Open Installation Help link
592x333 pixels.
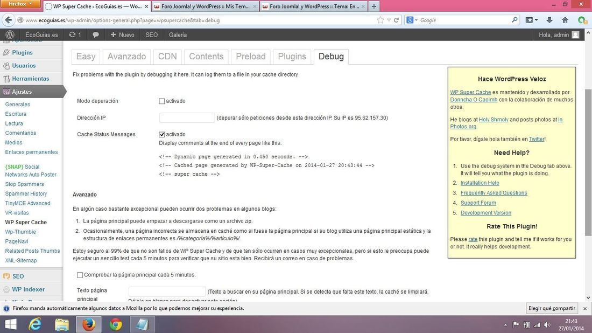(x=480, y=183)
